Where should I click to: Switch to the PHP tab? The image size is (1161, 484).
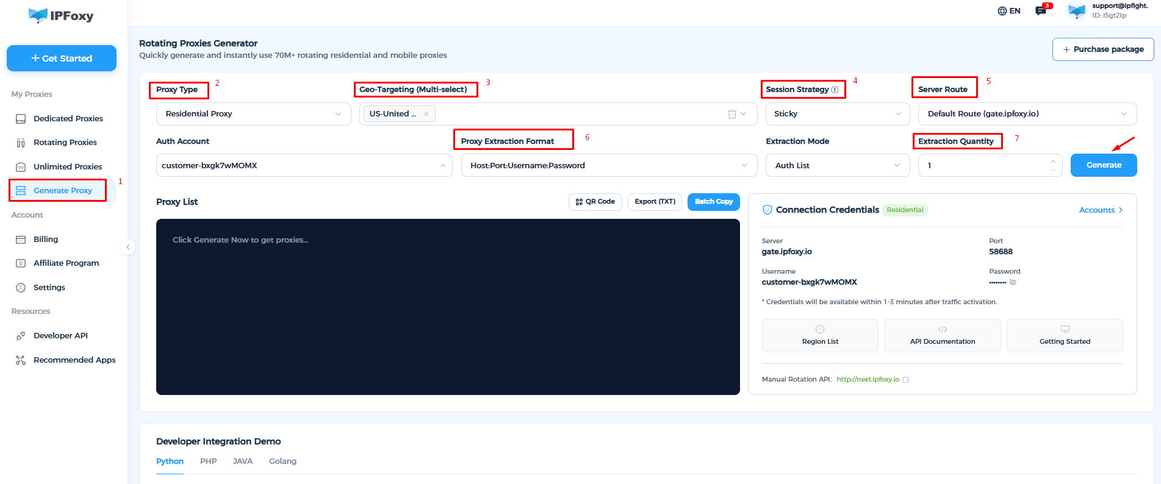[x=209, y=461]
